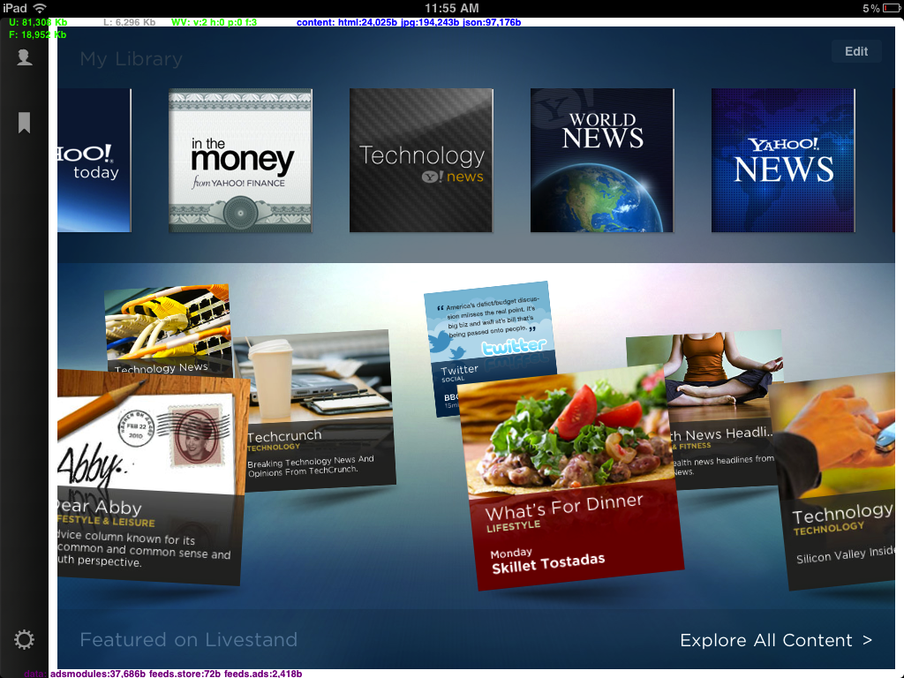This screenshot has width=904, height=678.
Task: Open settings gear icon in sidebar
Action: [24, 640]
